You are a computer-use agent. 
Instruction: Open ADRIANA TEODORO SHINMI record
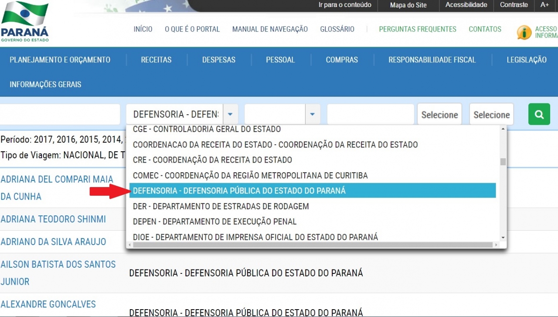tap(53, 219)
